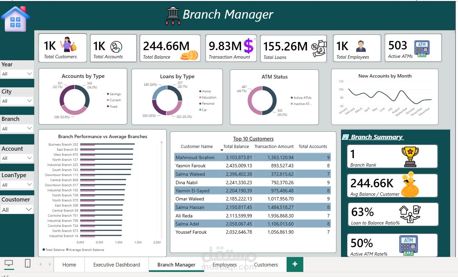Click the Car legend entry in Loans by Type
Viewport: 458px width, 277px height.
(203, 110)
